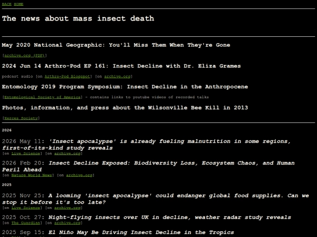Visit the Entomological Society of America link

(x=42, y=97)
